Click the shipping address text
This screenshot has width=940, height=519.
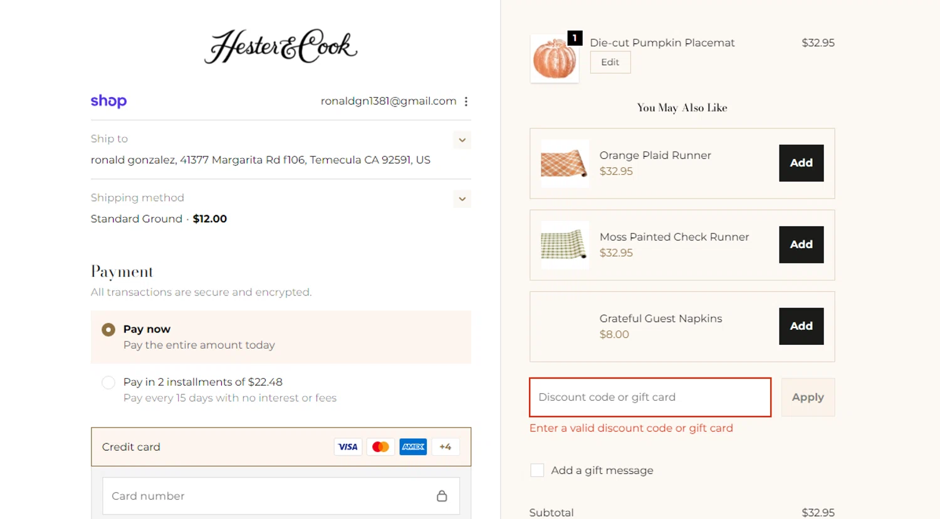tap(260, 160)
